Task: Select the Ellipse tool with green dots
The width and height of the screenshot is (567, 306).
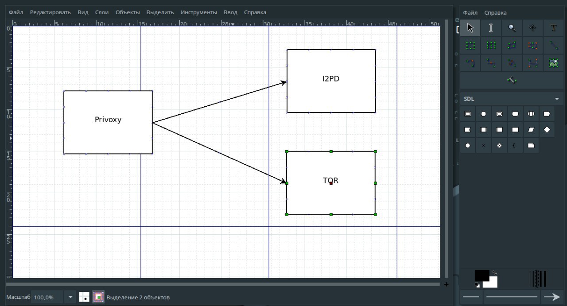Action: point(491,45)
